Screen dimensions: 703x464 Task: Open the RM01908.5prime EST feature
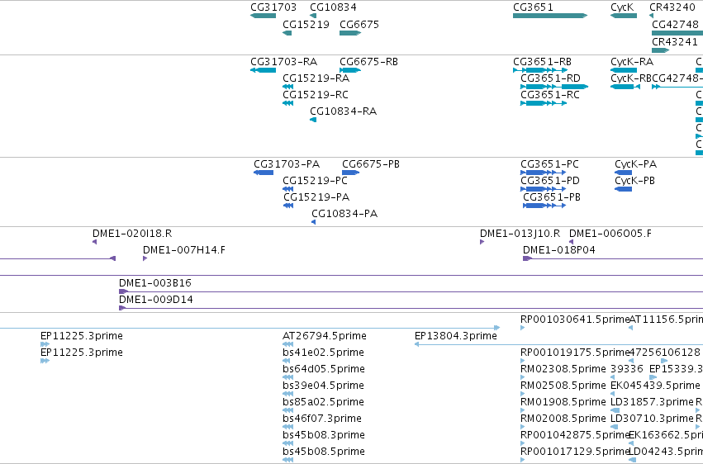[522, 410]
